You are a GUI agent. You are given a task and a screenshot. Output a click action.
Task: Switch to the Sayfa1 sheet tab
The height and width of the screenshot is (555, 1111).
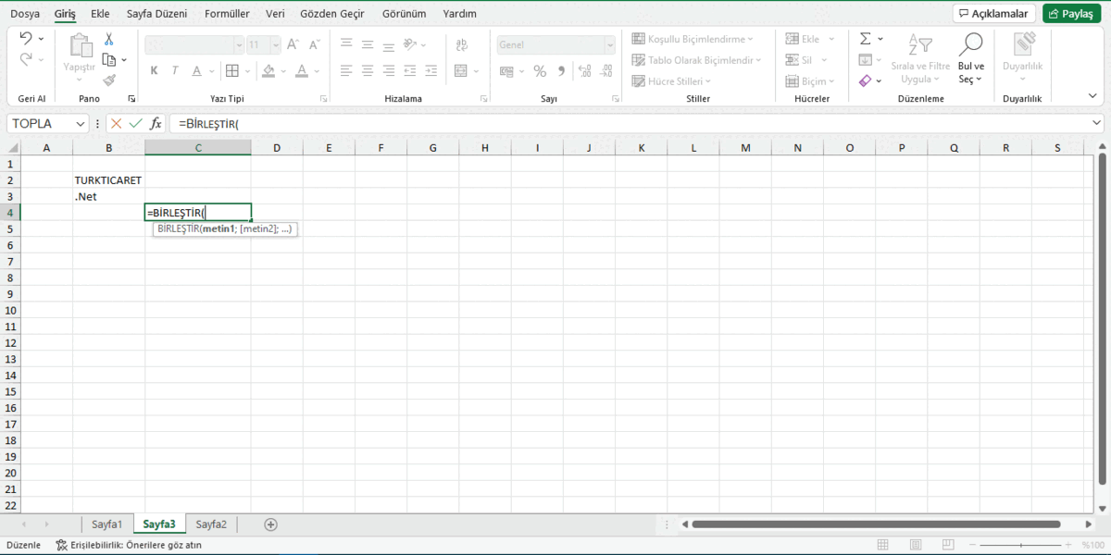point(106,524)
